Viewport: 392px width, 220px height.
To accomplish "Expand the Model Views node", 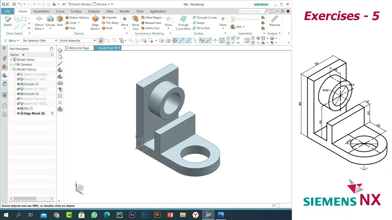I will (x=11, y=60).
